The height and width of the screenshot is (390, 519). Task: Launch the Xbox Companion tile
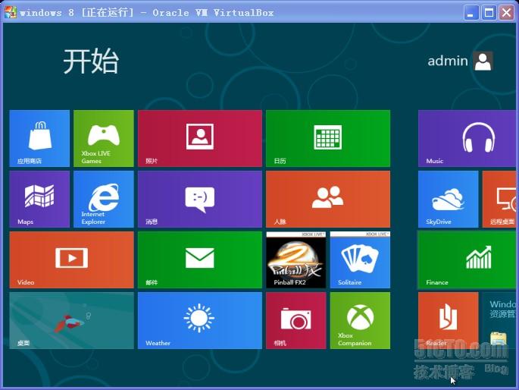click(x=360, y=320)
